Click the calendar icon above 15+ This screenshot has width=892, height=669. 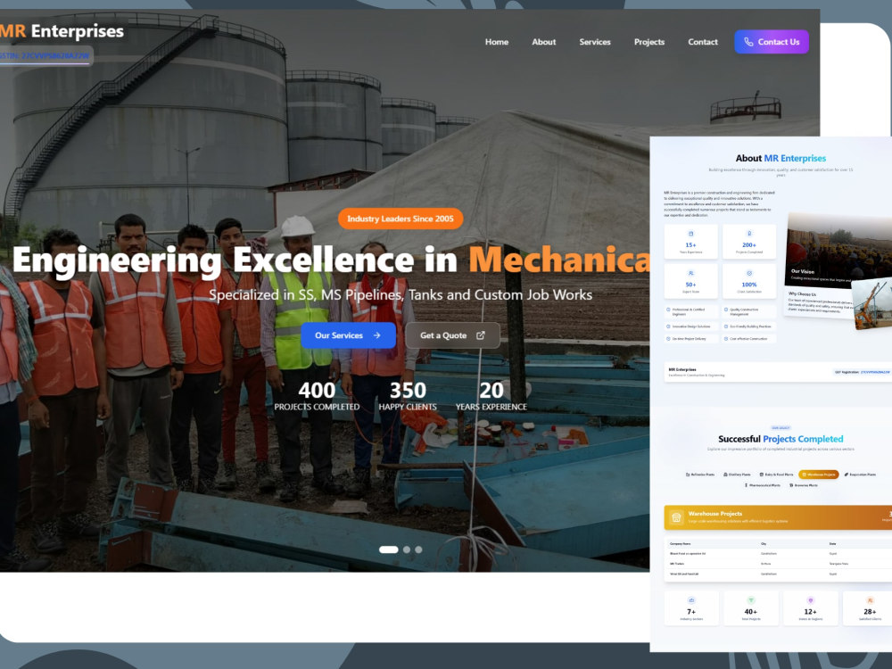(690, 234)
